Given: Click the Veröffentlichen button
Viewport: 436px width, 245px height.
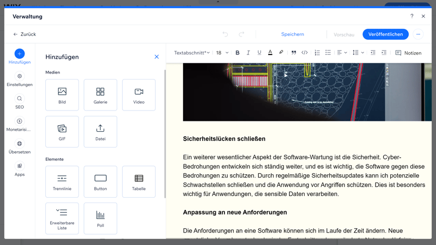Looking at the screenshot, I should [x=385, y=34].
